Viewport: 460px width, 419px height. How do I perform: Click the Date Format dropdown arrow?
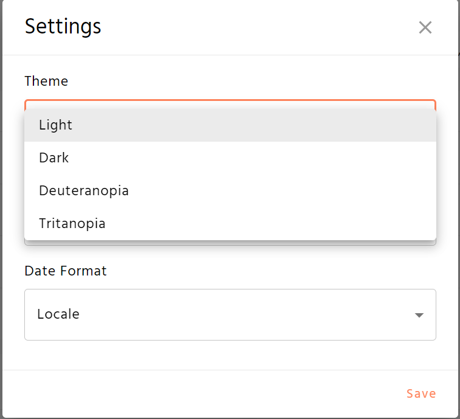point(418,315)
